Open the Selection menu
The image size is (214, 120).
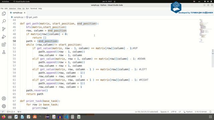12,8
